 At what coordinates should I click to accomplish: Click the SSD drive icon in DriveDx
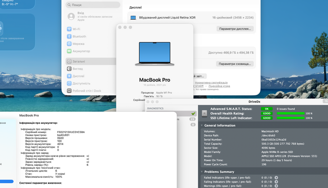(x=204, y=113)
